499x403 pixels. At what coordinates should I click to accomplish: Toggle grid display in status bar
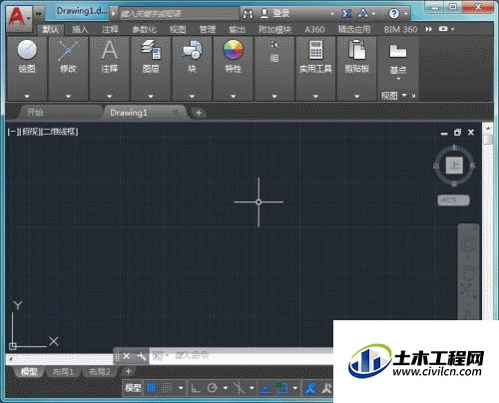point(152,388)
